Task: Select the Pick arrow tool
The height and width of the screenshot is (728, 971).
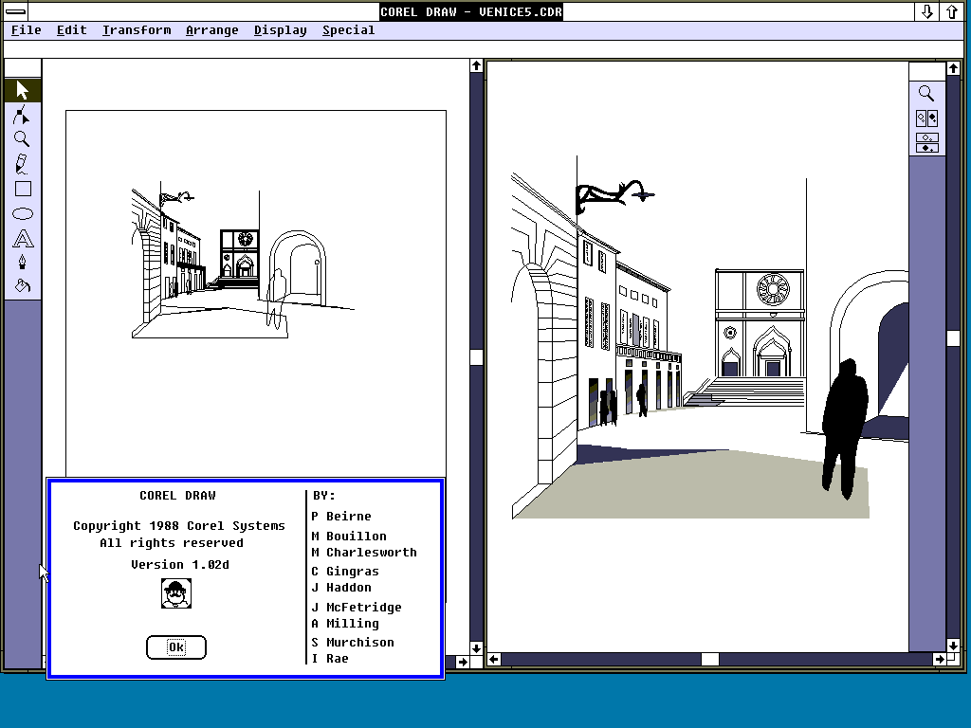Action: pyautogui.click(x=23, y=90)
